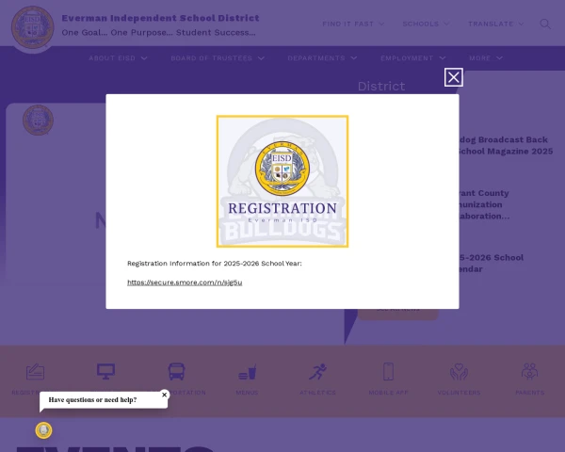
Task: Click the Transportation bus icon
Action: pos(177,372)
